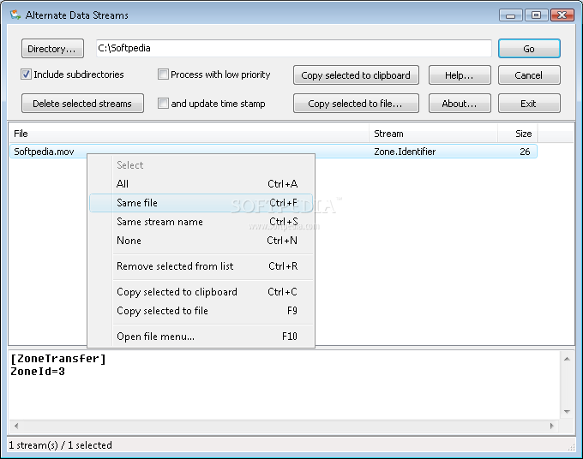Viewport: 583px width, 459px height.
Task: Click the Cancel button
Action: pos(529,75)
